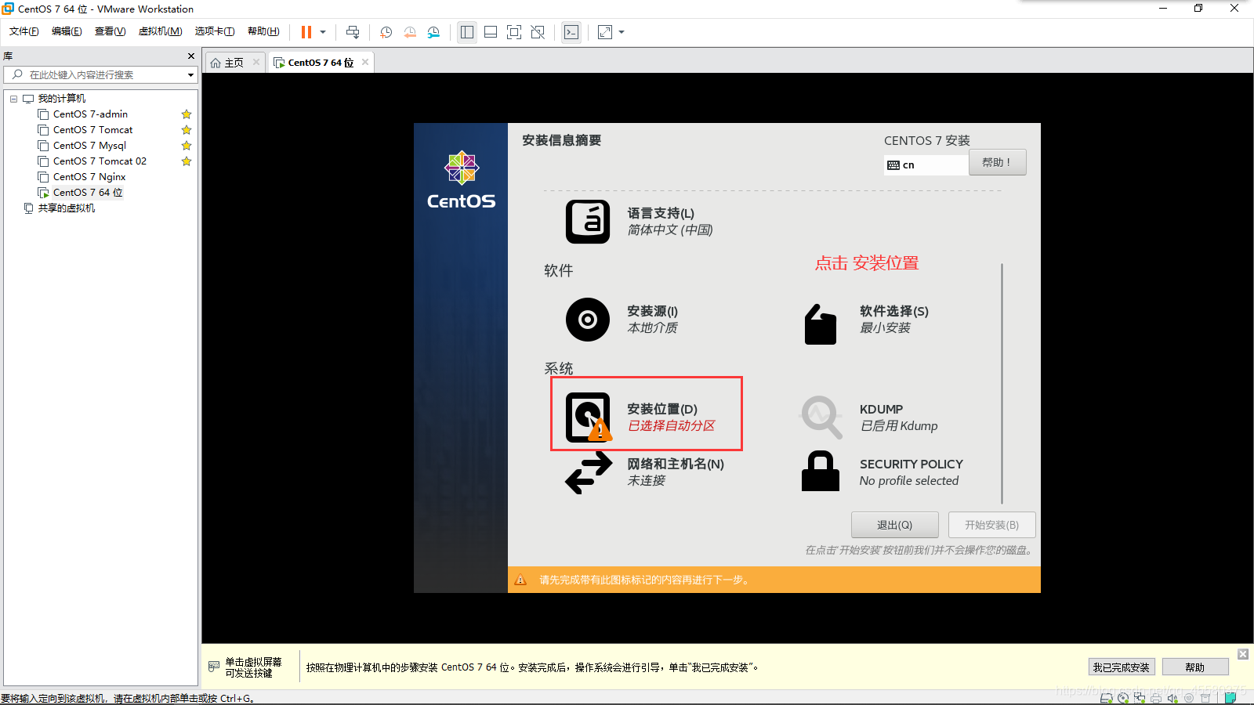Select CentOS 7 64 位 in the library
The image size is (1254, 705).
[88, 193]
